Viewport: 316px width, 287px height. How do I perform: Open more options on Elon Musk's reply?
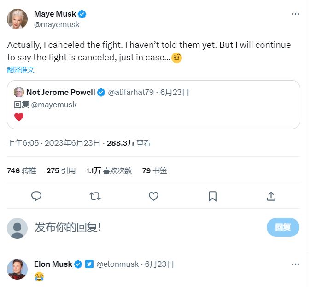pyautogui.click(x=295, y=264)
